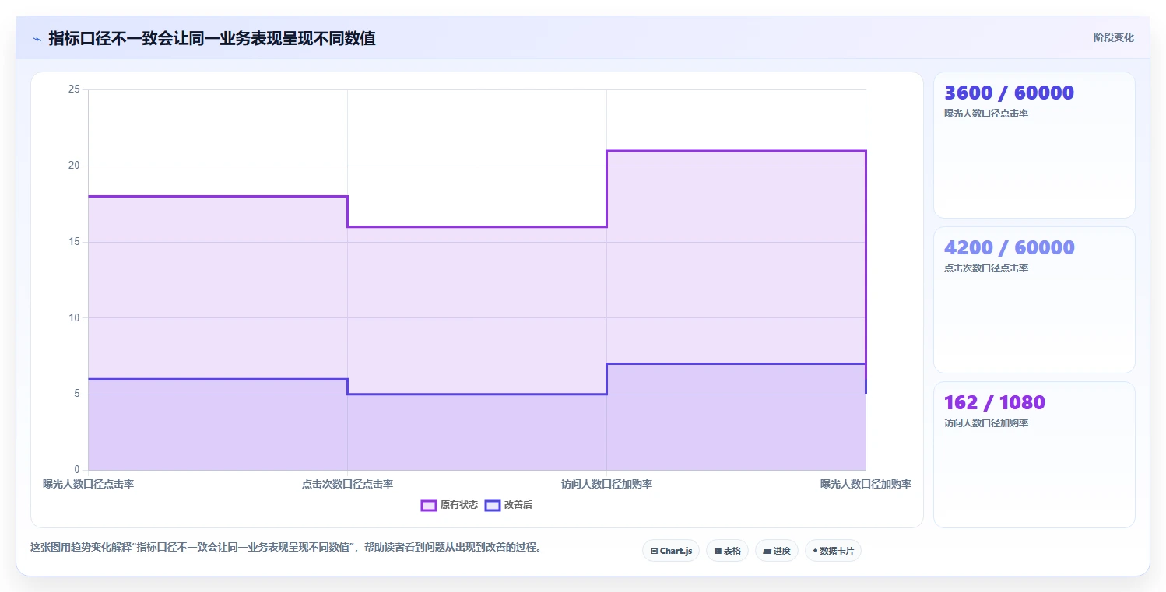Click the y-axis value 20
The width and height of the screenshot is (1166, 592).
click(x=74, y=166)
